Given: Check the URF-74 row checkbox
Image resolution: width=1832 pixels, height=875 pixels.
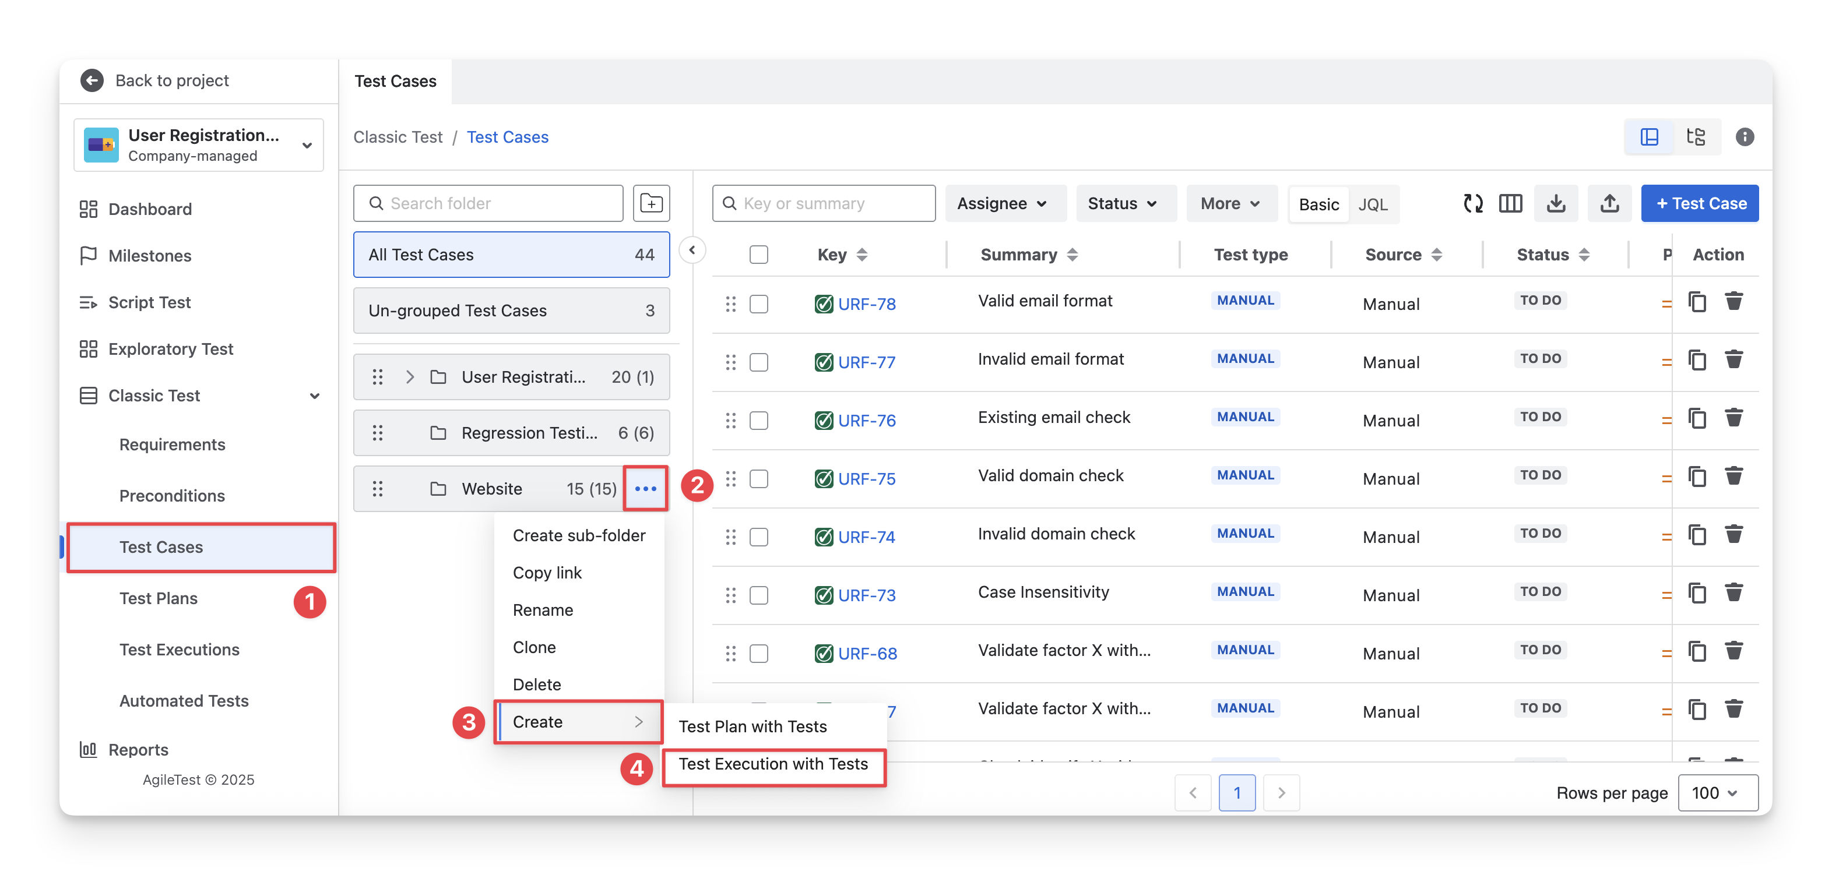Looking at the screenshot, I should pos(759,537).
